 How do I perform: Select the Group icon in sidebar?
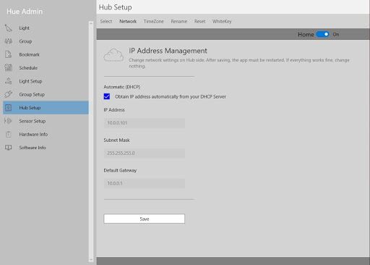(8, 41)
